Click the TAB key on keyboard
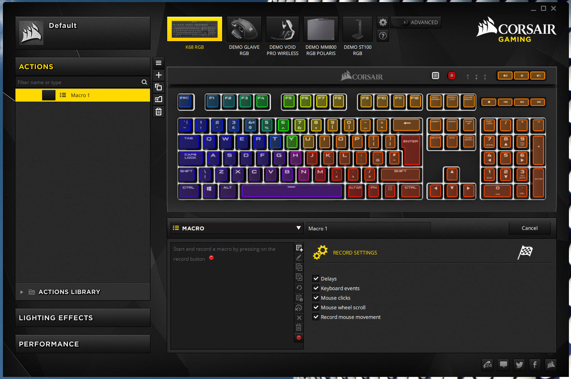Viewport: 571px width, 379px height. click(x=189, y=142)
